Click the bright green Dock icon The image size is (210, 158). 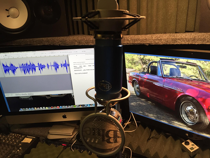point(75,106)
